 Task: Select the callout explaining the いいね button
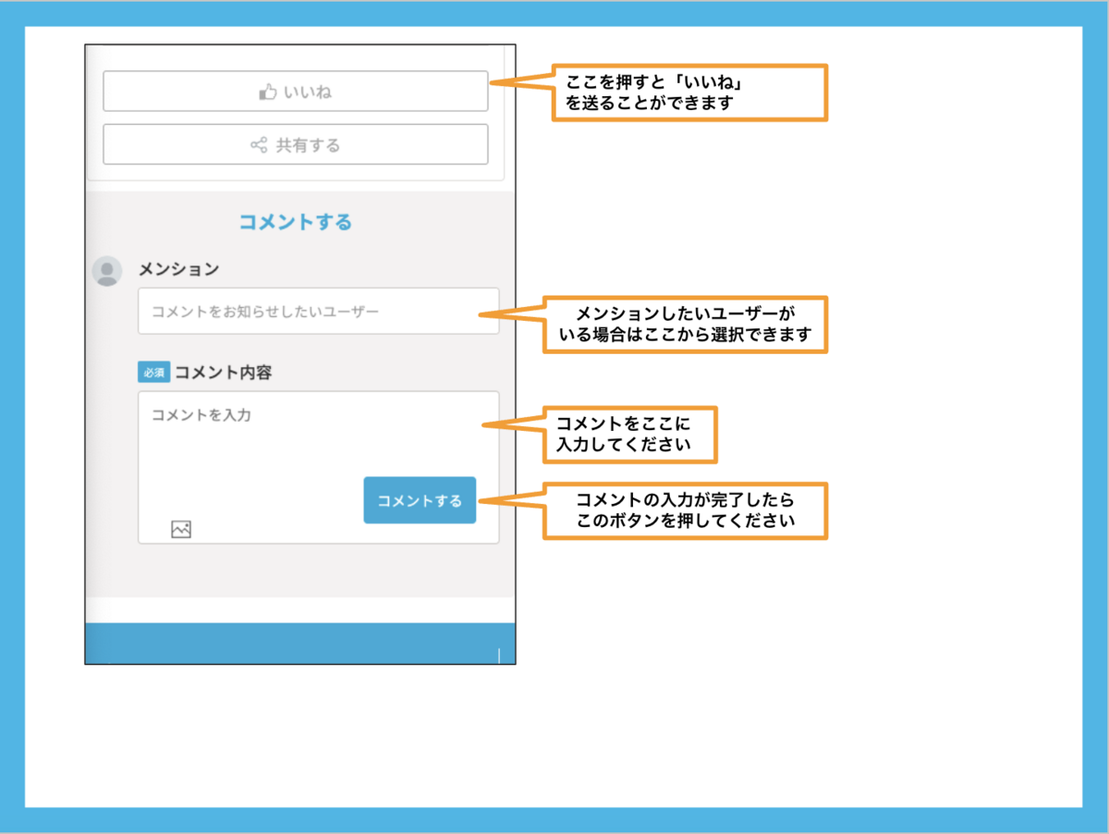[689, 92]
